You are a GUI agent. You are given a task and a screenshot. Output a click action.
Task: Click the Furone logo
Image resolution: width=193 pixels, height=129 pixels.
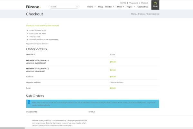(x=33, y=6)
